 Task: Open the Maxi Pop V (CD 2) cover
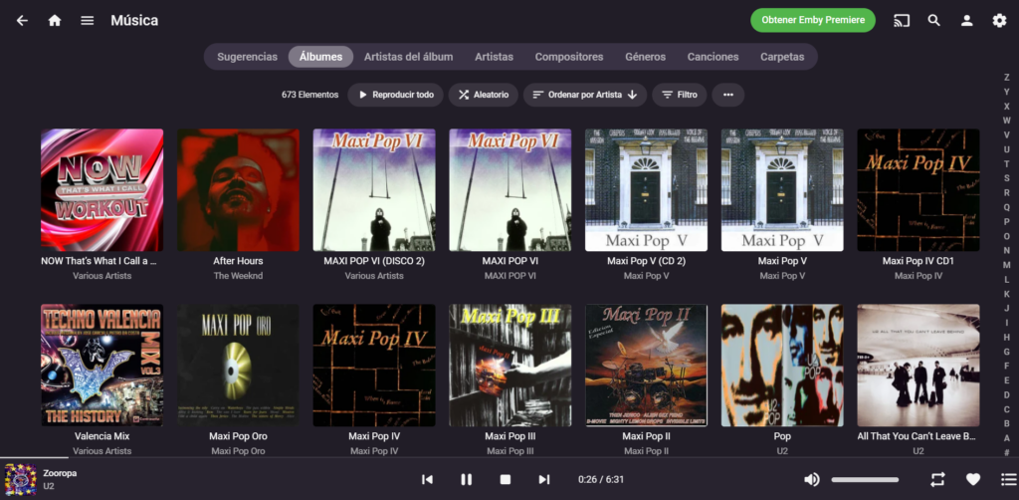tap(646, 190)
